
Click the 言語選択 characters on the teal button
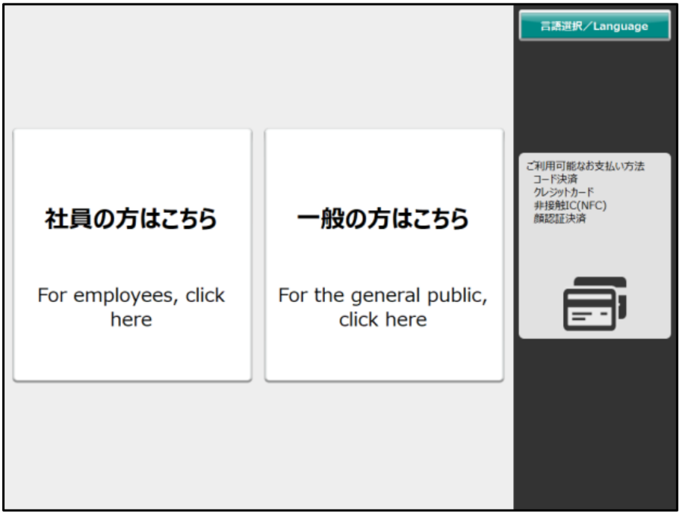[561, 26]
